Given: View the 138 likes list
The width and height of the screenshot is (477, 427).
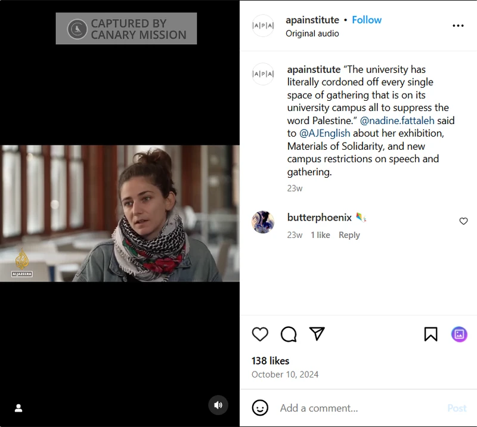Looking at the screenshot, I should pyautogui.click(x=270, y=361).
